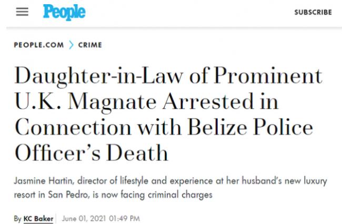Click the "By" byline label
Image resolution: width=342 pixels, height=224 pixels.
coord(18,218)
